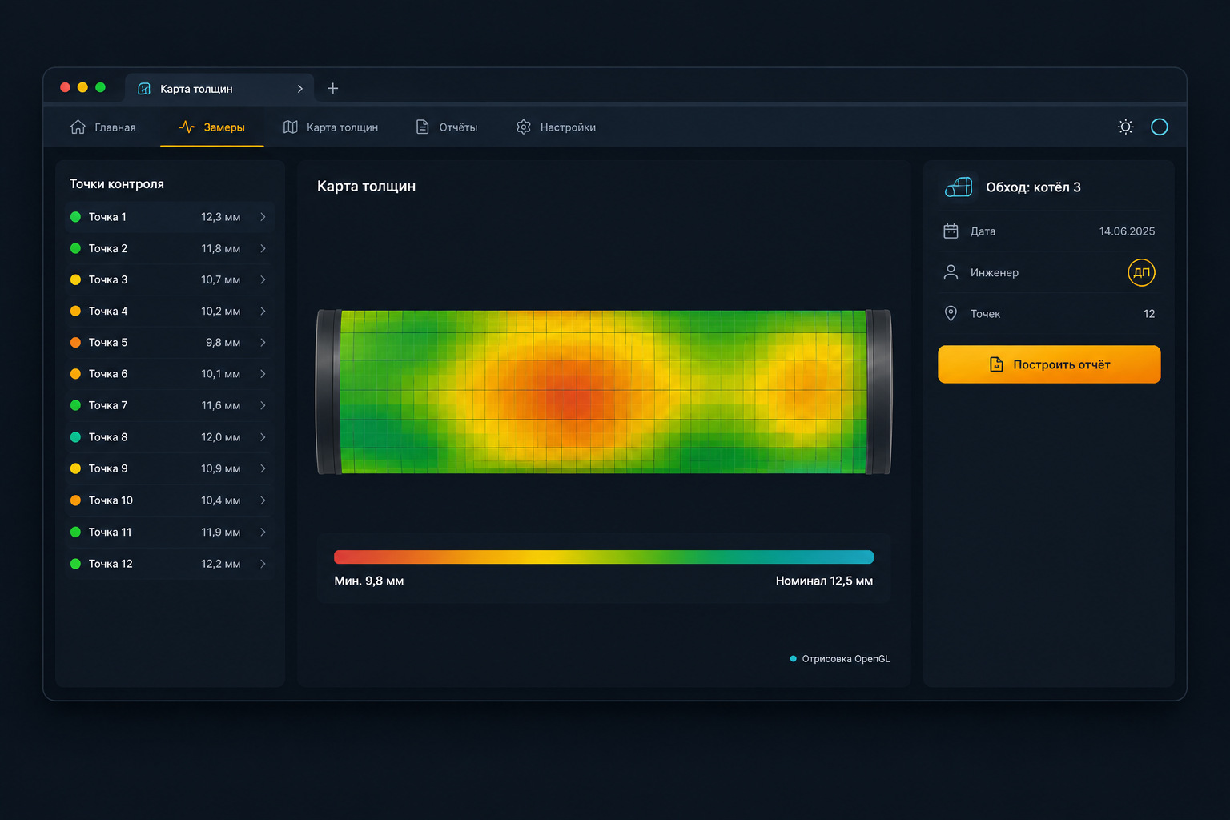This screenshot has height=820, width=1230.
Task: Add a new tab with plus
Action: [x=333, y=88]
